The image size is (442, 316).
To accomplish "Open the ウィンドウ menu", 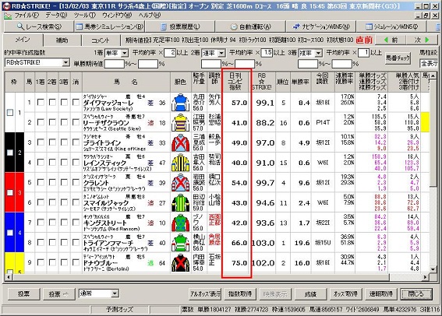I will click(x=117, y=16).
